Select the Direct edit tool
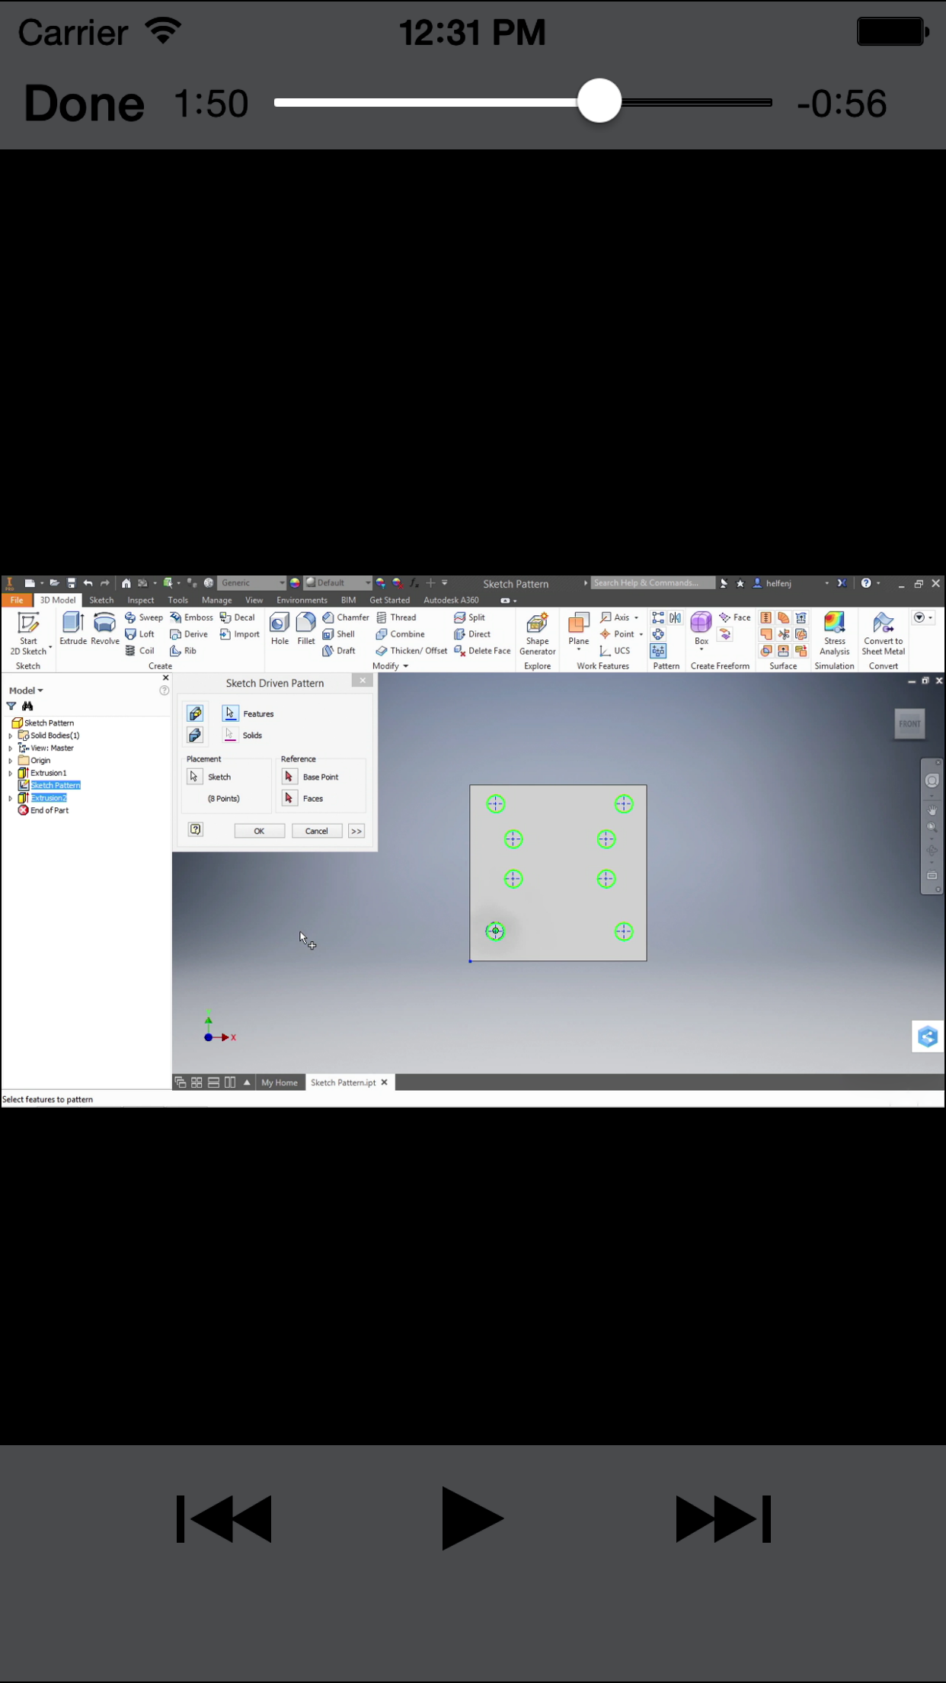 [x=472, y=634]
